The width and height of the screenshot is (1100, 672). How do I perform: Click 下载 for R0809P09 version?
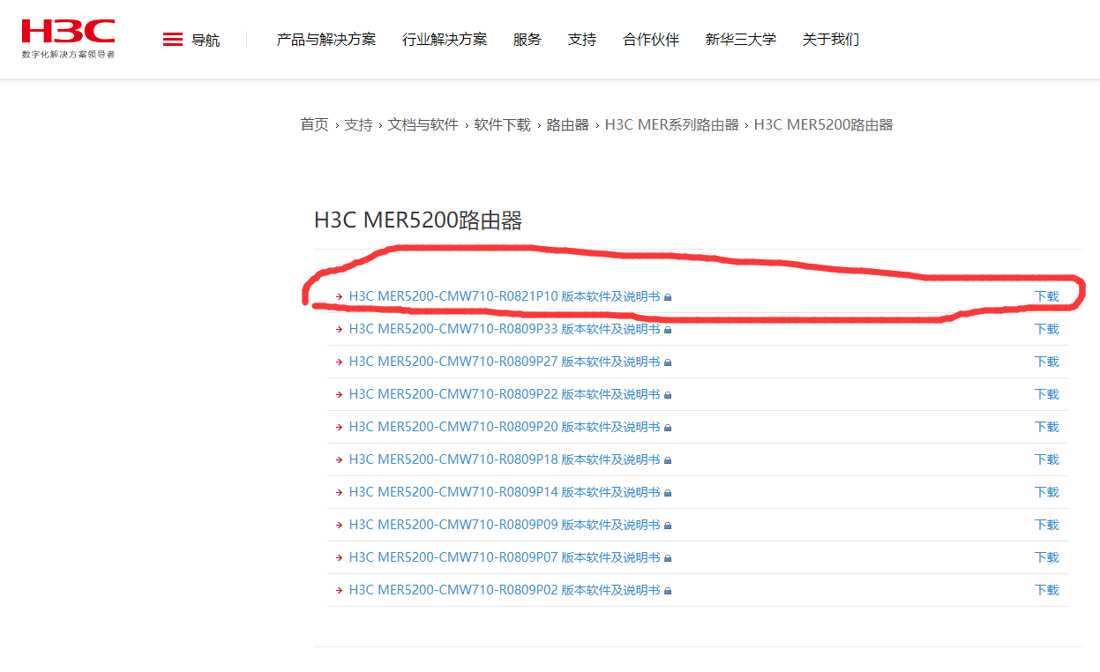coord(1047,525)
